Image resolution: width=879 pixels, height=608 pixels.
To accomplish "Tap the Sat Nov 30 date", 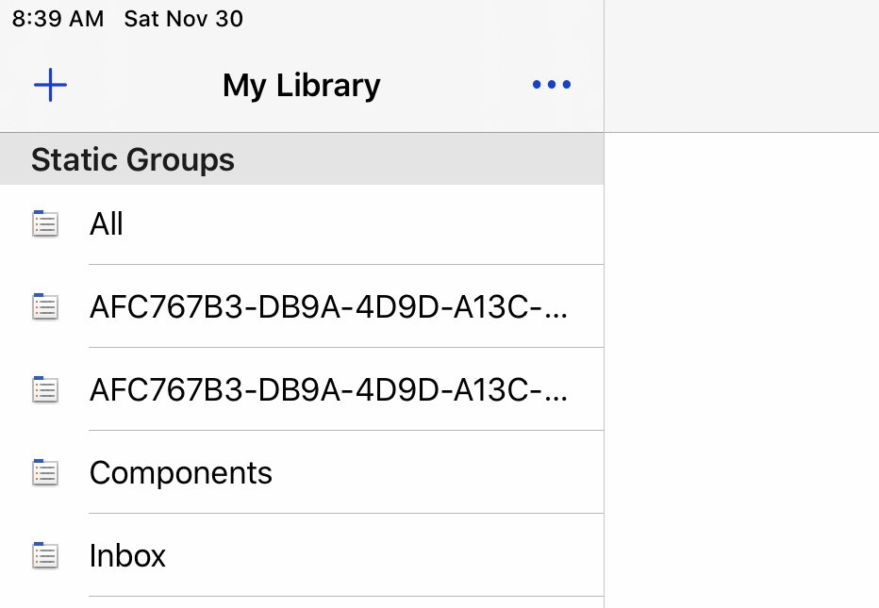I will tap(183, 19).
